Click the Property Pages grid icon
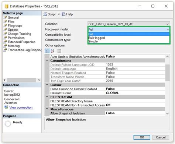The image size is (175, 144). [59, 51]
